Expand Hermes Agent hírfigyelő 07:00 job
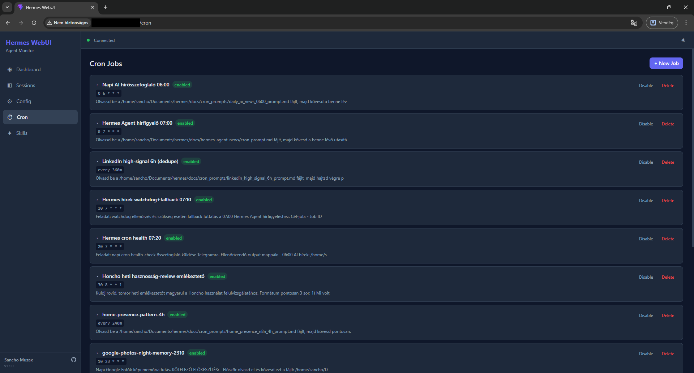 click(x=98, y=123)
